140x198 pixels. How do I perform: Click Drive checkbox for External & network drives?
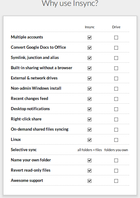pyautogui.click(x=116, y=79)
